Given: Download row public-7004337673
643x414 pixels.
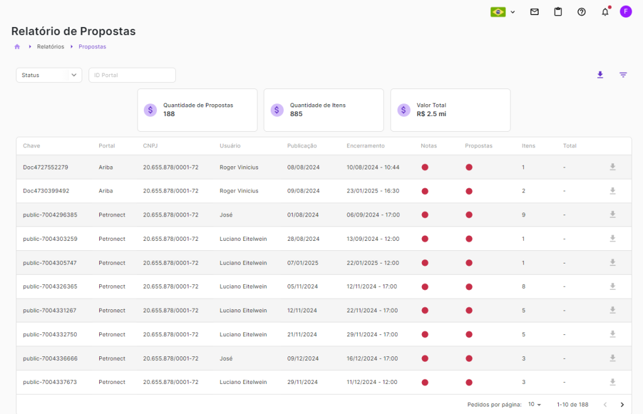Looking at the screenshot, I should [612, 382].
